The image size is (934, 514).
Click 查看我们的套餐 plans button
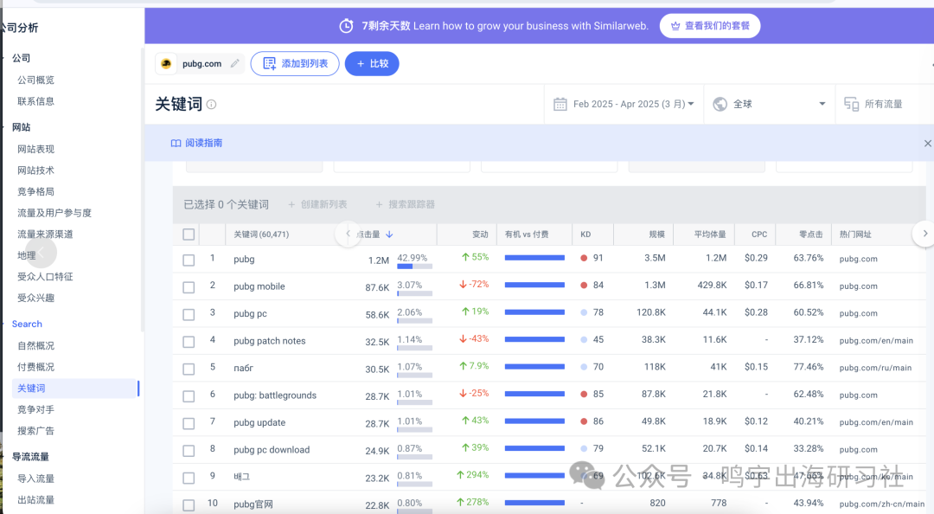[709, 26]
